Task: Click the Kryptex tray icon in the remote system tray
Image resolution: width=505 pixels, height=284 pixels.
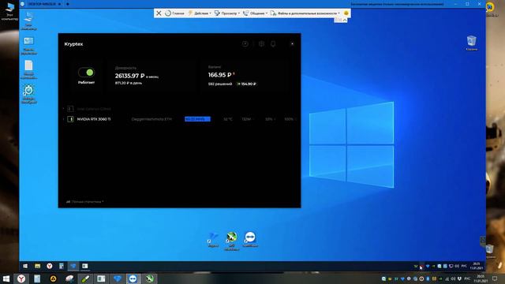Action: (428, 267)
